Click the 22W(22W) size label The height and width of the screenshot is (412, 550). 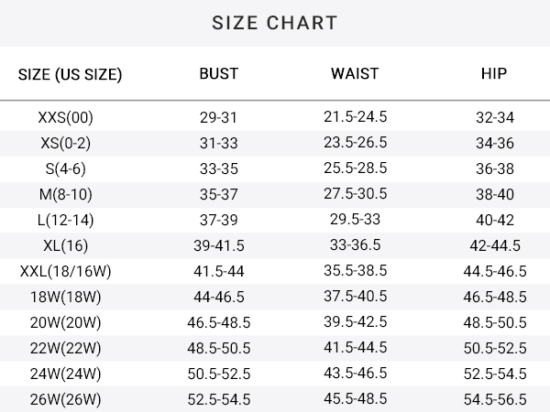coord(66,348)
